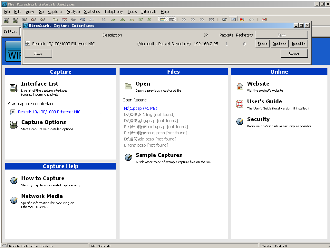Click the NIC icon beside blue Realtek link
The height and width of the screenshot is (248, 330).
tap(13, 112)
